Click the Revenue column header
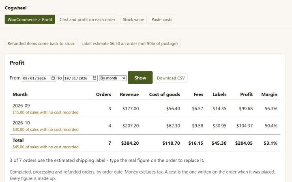 coord(129,94)
